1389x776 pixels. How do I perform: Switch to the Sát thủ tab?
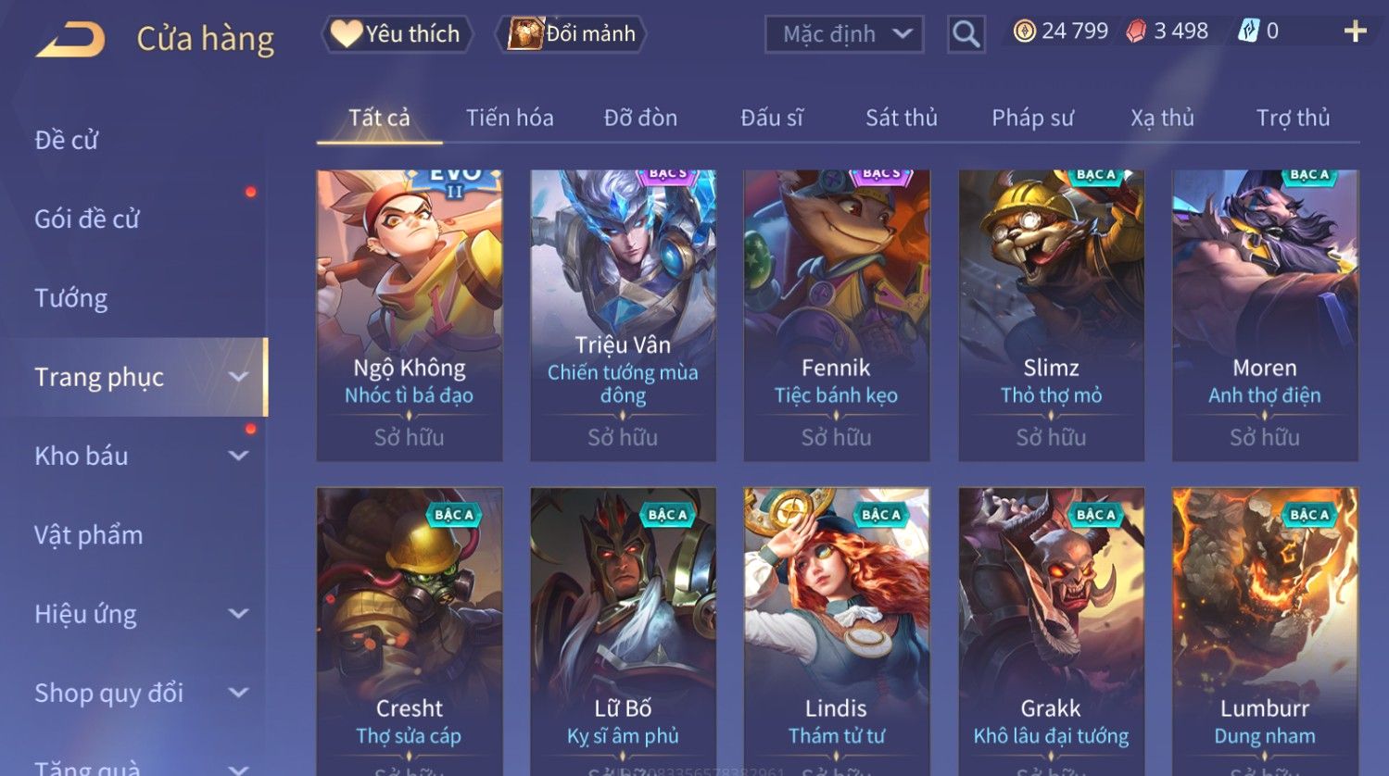pos(902,118)
